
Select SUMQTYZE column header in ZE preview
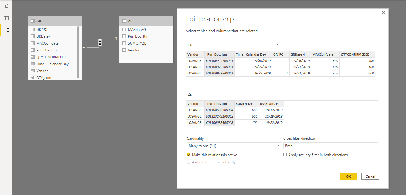[x=247, y=104]
